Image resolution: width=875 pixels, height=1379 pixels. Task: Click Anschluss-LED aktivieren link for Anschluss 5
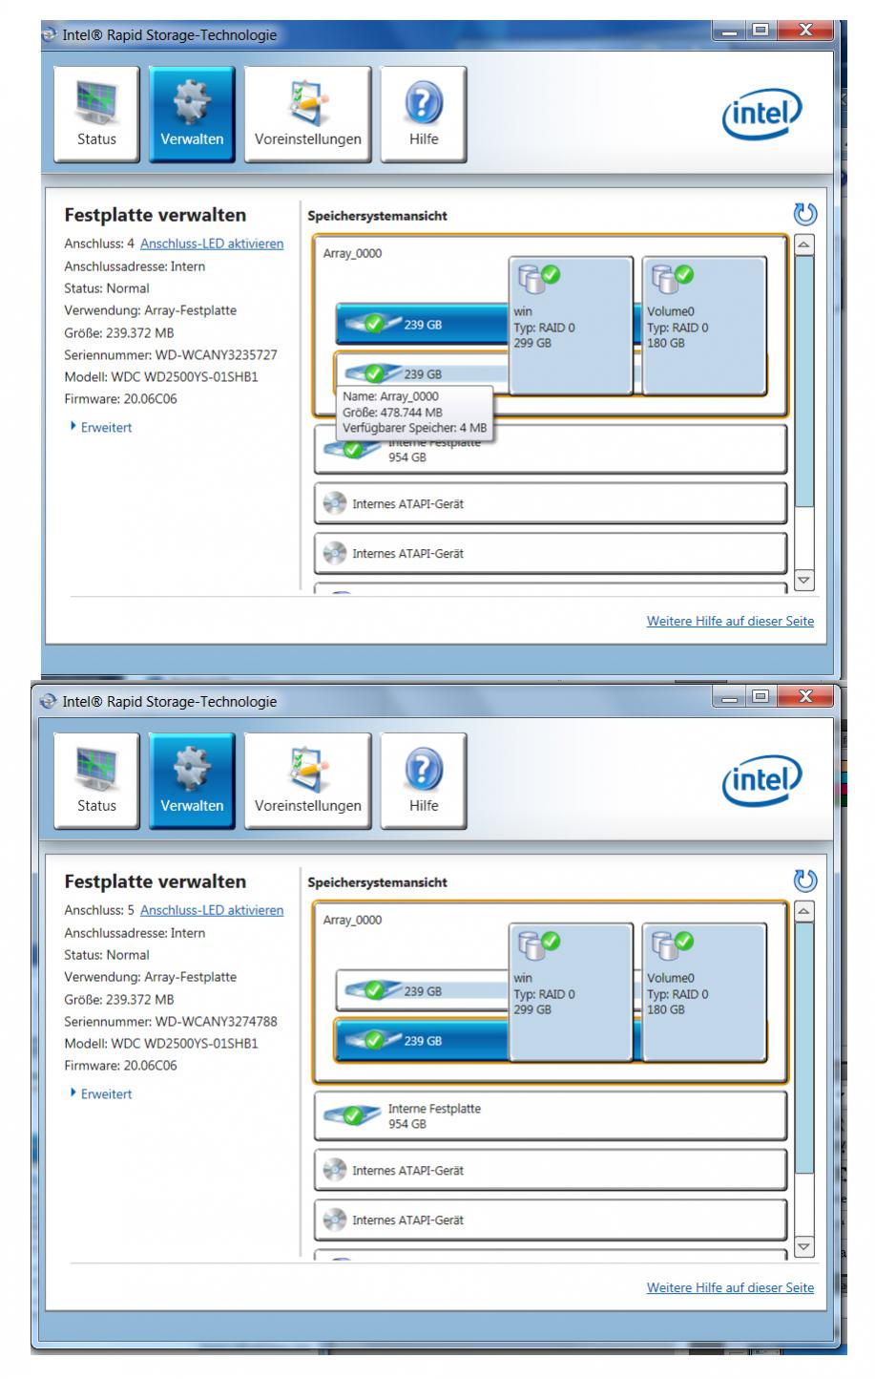pyautogui.click(x=212, y=910)
